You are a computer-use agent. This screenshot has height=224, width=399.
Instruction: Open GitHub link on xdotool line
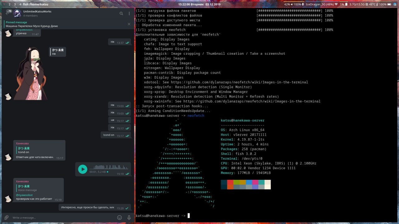pyautogui.click(x=239, y=82)
